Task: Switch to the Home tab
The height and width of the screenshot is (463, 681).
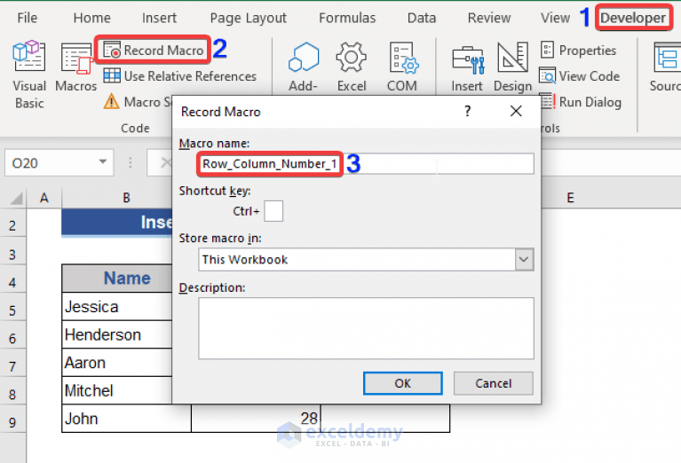Action: [x=91, y=18]
